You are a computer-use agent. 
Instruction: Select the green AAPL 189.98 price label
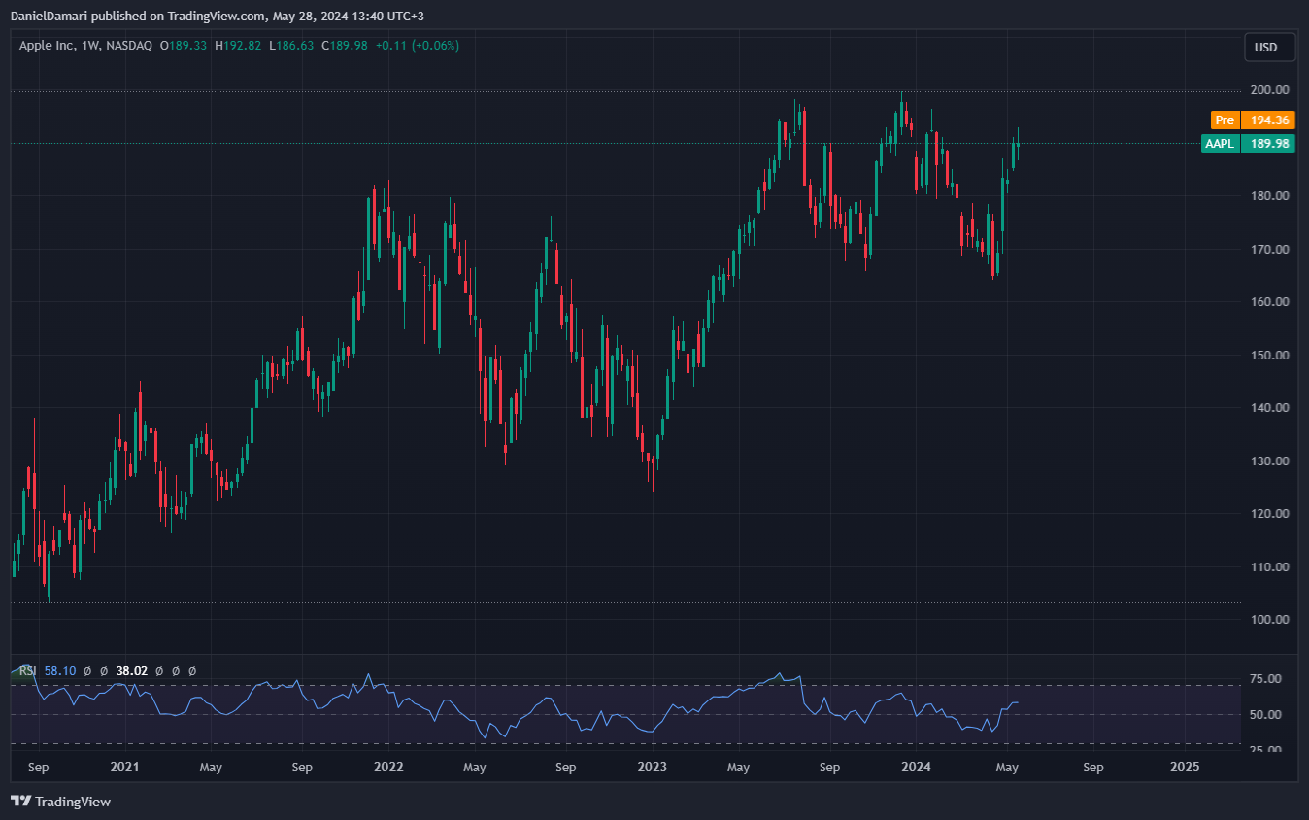1248,143
